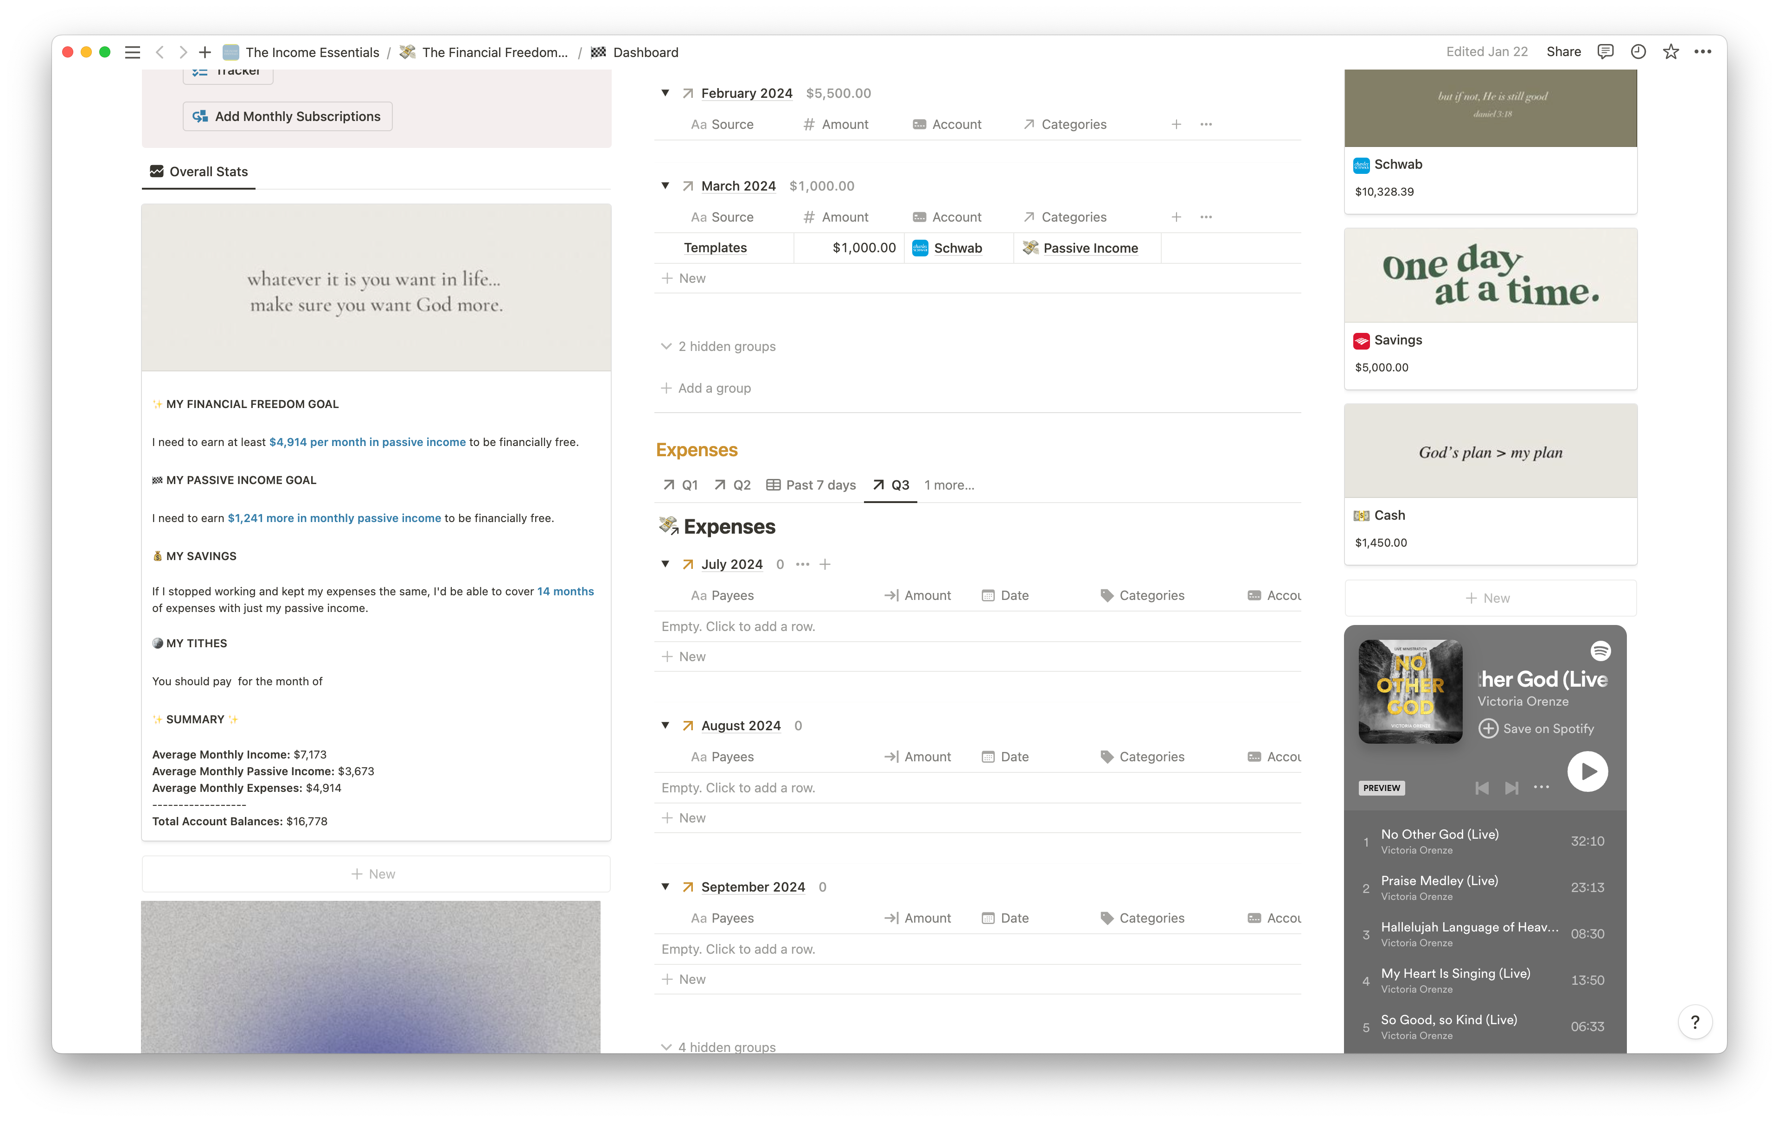Open the Templates income entry

coord(715,248)
